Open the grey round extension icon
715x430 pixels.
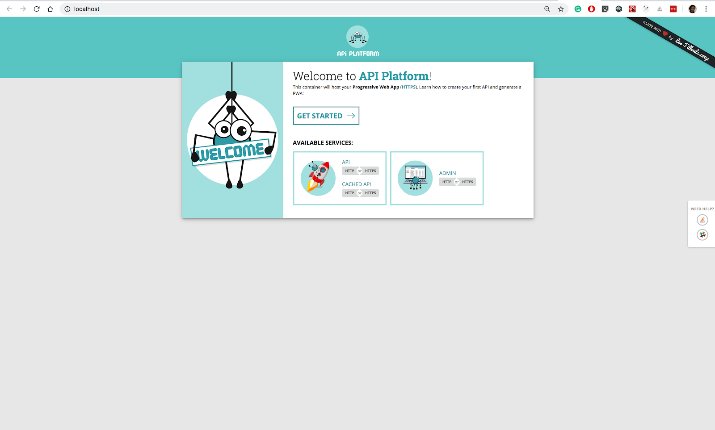tap(646, 9)
